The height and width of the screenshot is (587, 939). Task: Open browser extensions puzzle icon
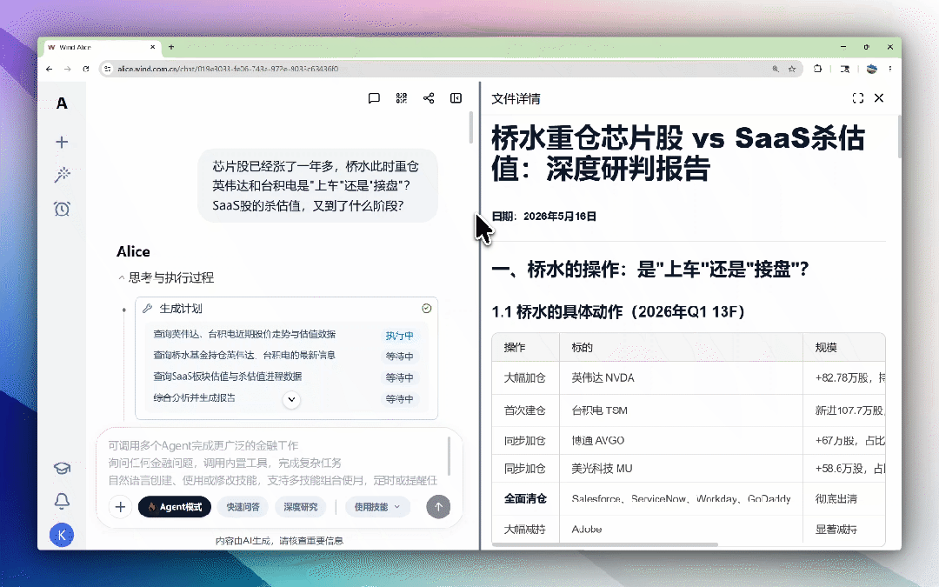(817, 69)
